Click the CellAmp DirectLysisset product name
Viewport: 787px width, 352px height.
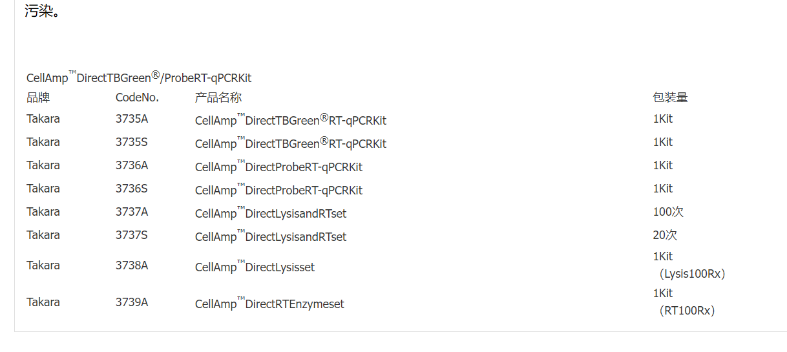point(255,267)
